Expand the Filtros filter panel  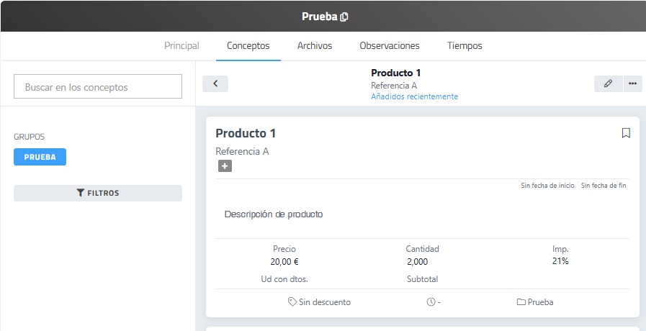[98, 193]
